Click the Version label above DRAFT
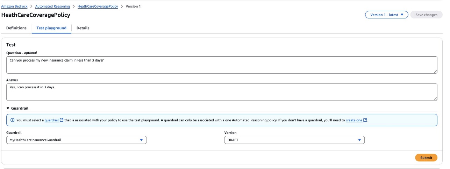This screenshot has height=169, width=450. pos(230,133)
